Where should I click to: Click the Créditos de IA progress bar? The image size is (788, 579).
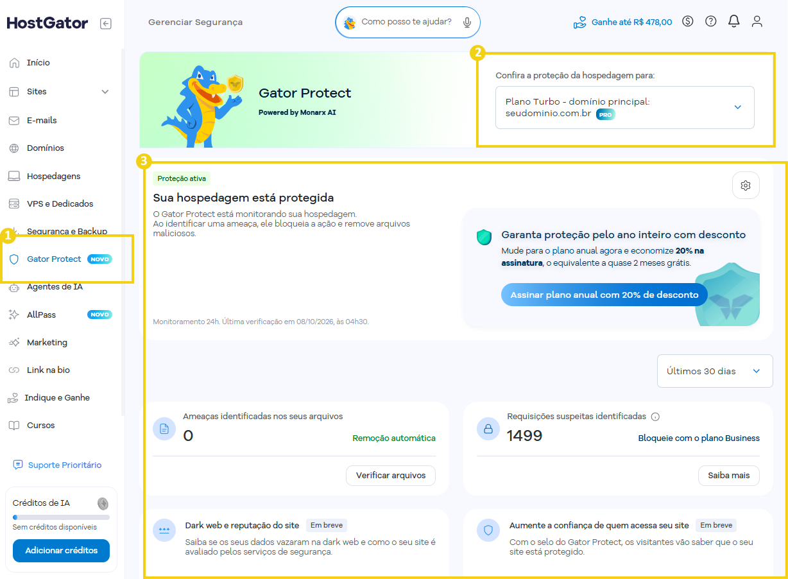[x=61, y=517]
